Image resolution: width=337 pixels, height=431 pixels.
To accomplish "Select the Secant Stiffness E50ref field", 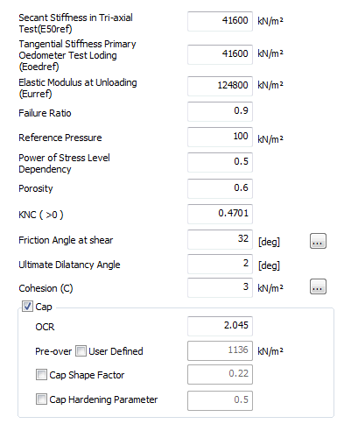I will [x=220, y=21].
